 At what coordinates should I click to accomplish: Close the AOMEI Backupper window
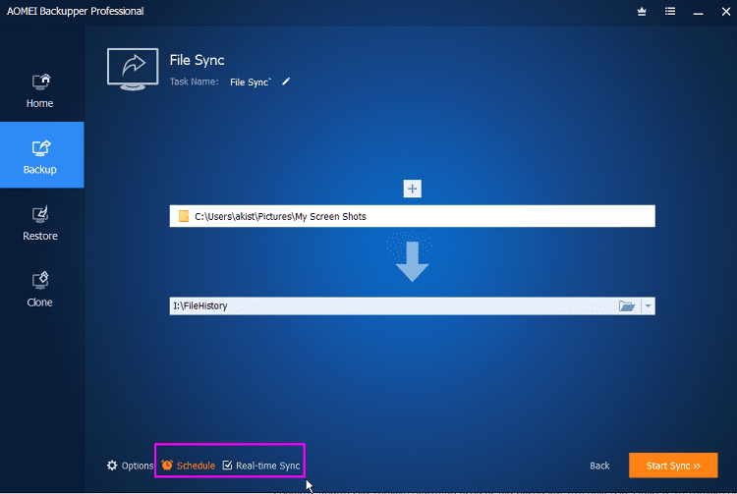click(x=726, y=12)
